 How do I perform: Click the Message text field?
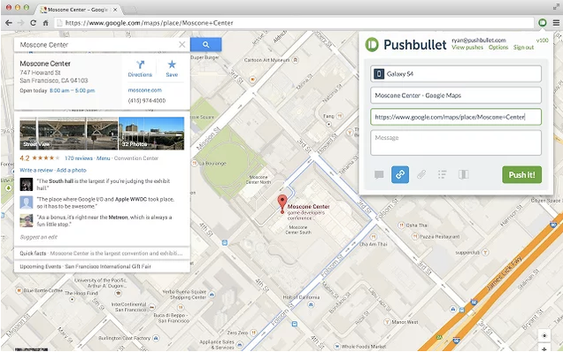coord(456,142)
